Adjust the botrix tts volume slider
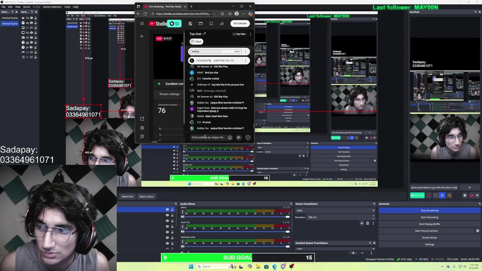Screen dimensions: 482x271 click(x=237, y=231)
